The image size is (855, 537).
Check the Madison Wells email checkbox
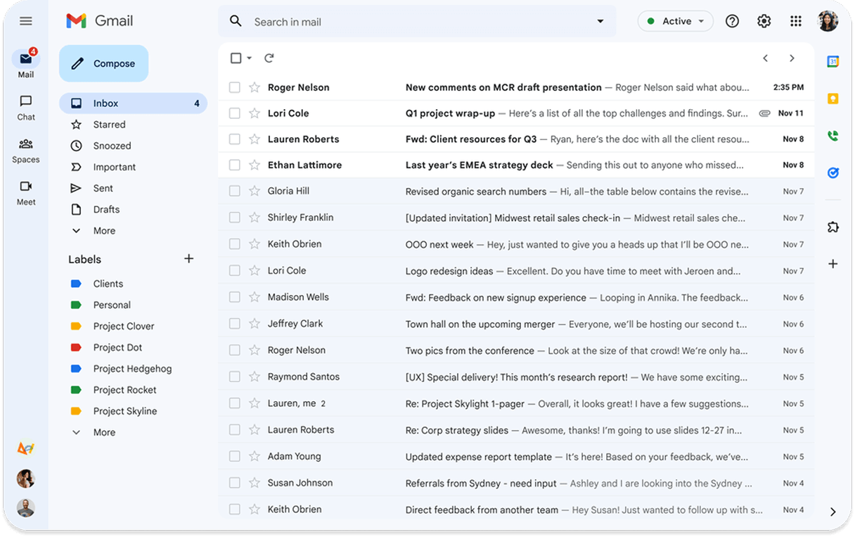[x=235, y=297]
